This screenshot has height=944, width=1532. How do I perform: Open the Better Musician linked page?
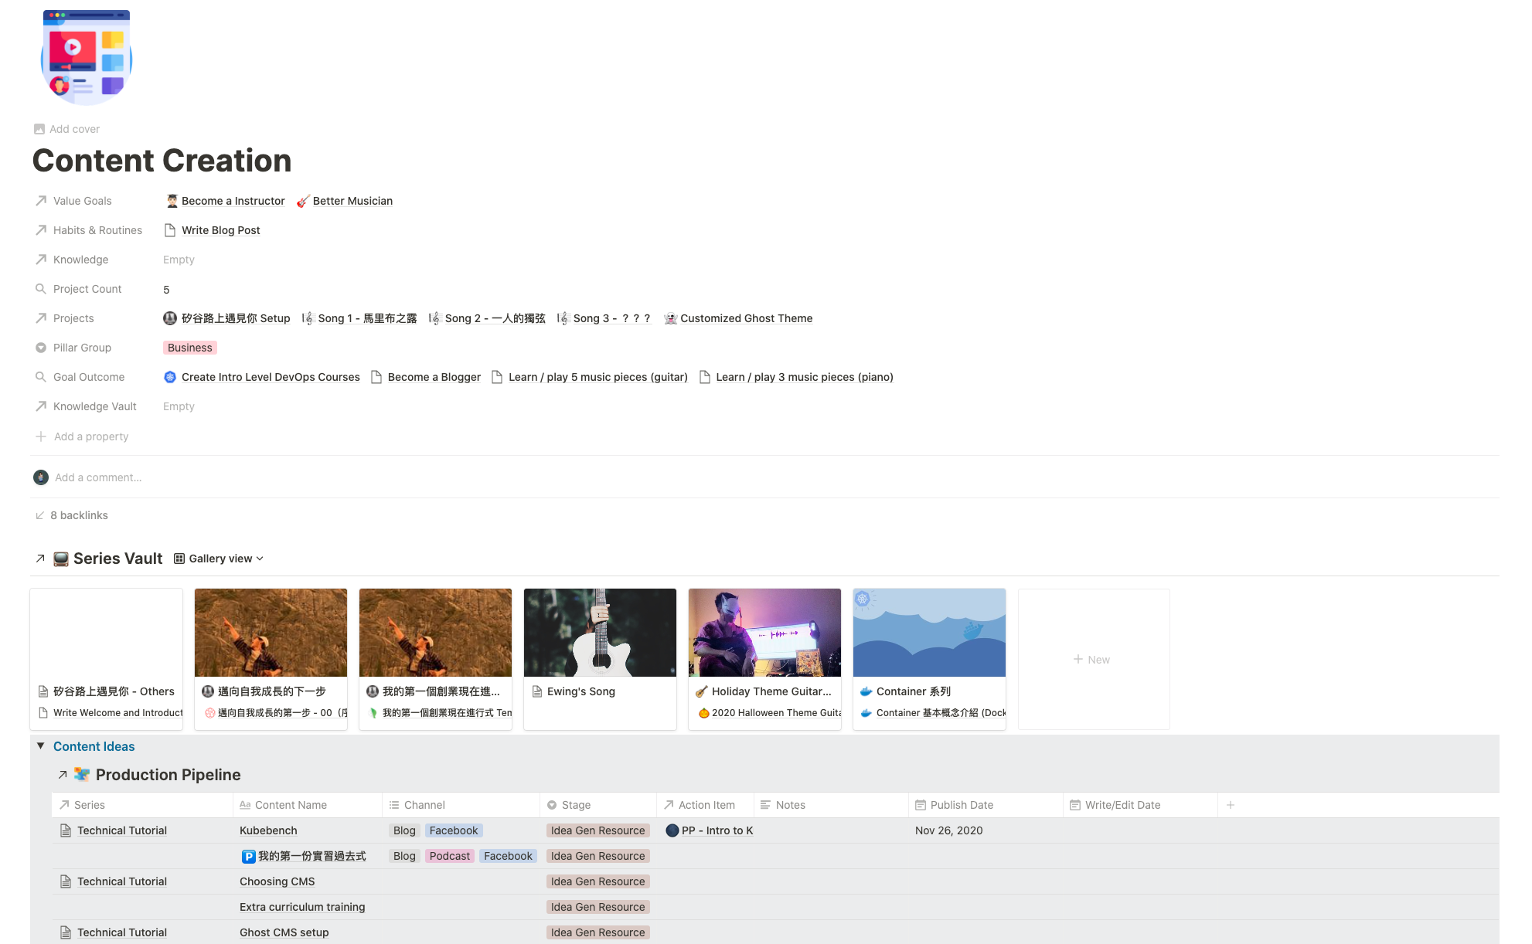352,201
